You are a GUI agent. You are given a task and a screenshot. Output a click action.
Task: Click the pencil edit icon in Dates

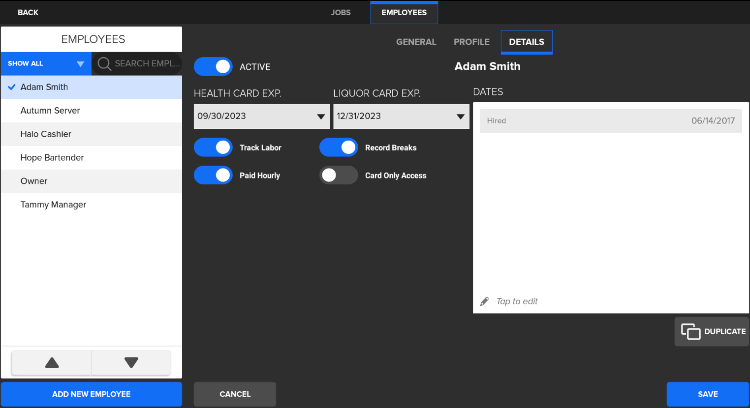point(485,301)
